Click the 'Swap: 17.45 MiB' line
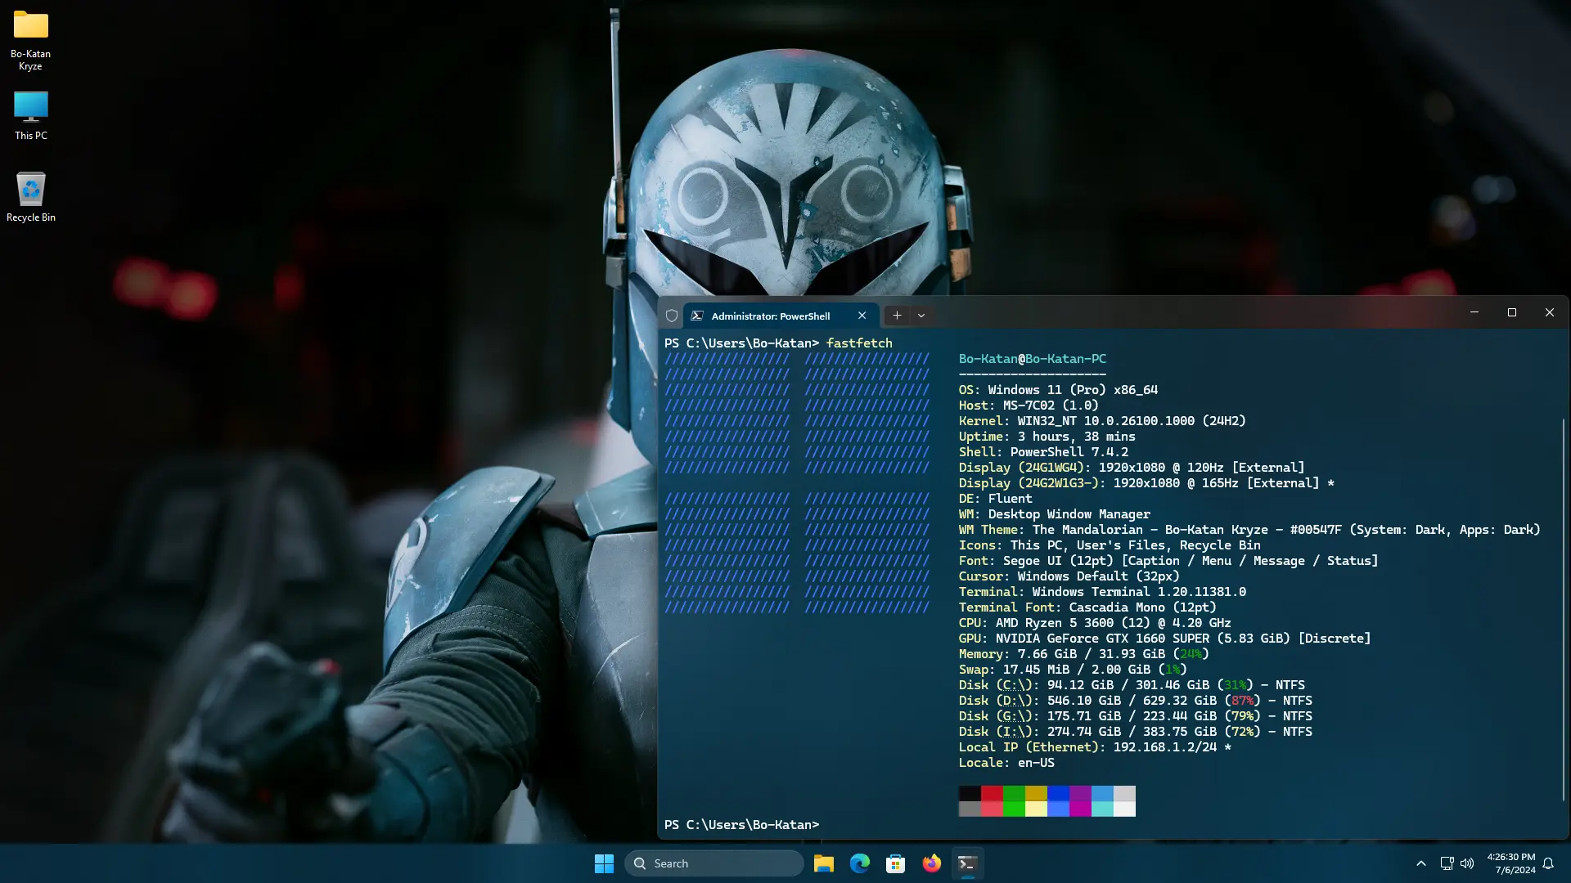 [1073, 670]
